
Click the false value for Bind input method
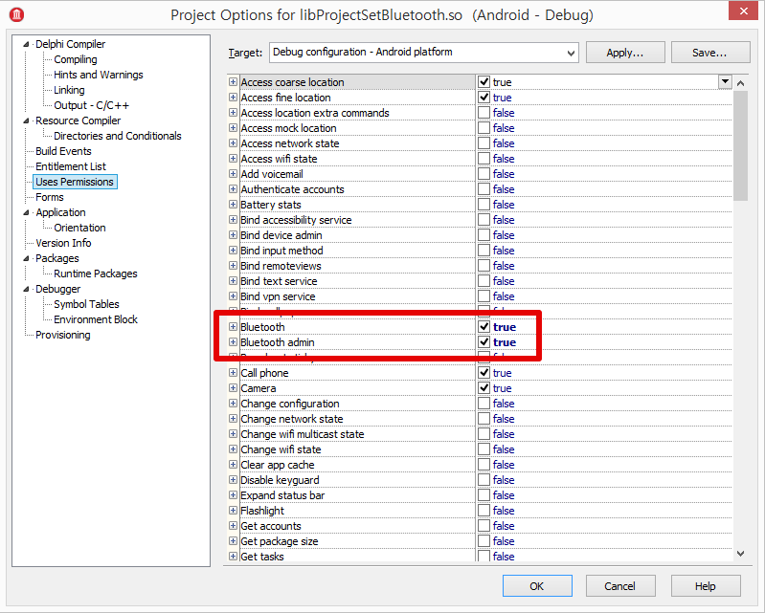point(504,251)
